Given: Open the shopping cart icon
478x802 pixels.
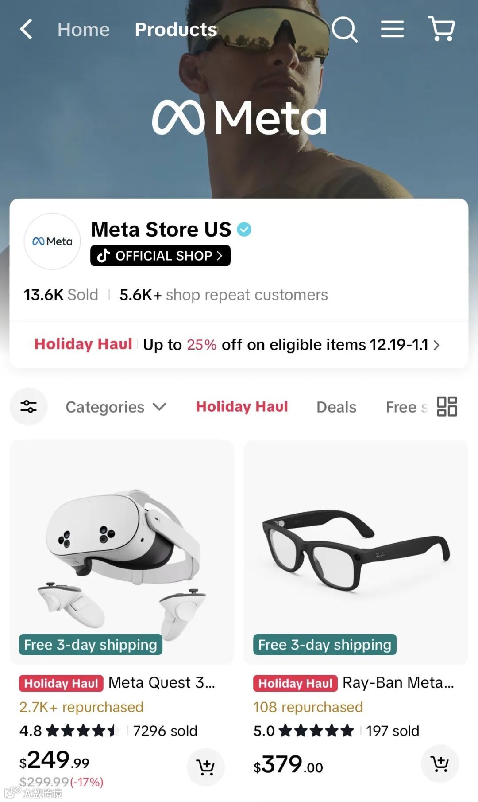Looking at the screenshot, I should coord(441,29).
